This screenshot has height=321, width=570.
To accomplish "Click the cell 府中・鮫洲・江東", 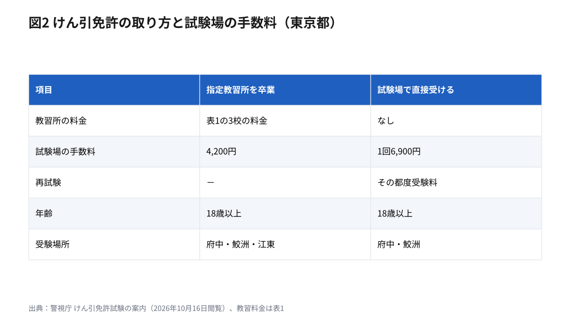I will click(285, 244).
